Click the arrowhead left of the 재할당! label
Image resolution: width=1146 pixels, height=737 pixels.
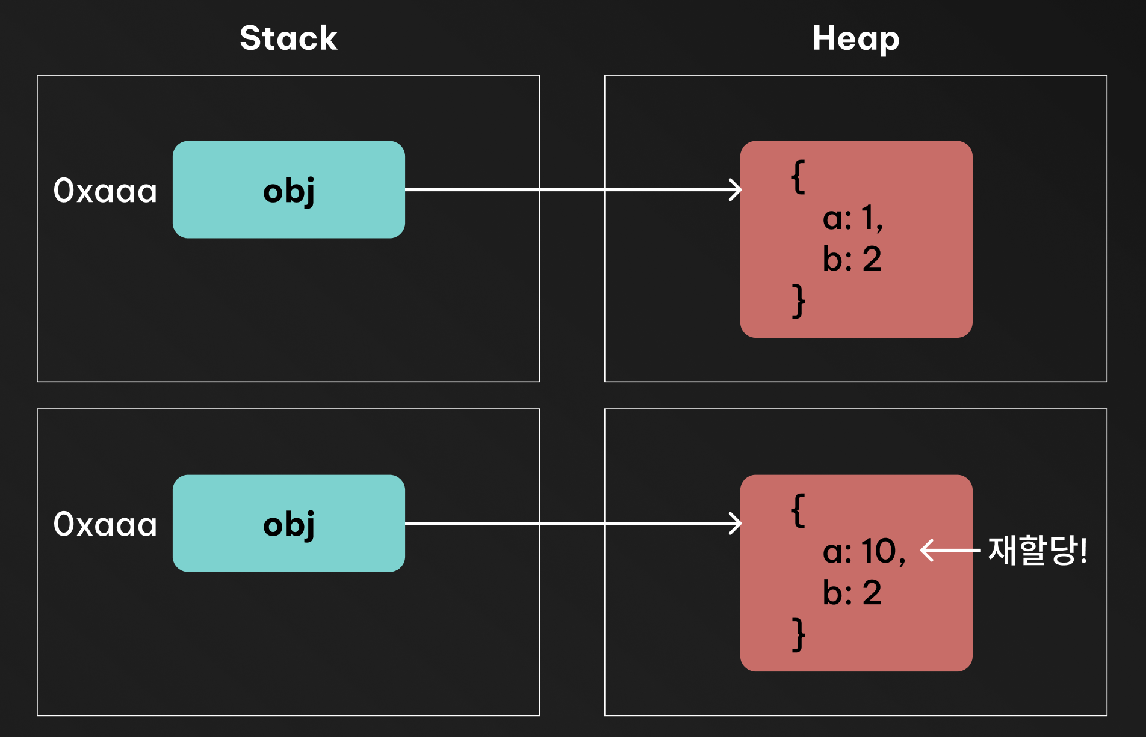coord(928,550)
